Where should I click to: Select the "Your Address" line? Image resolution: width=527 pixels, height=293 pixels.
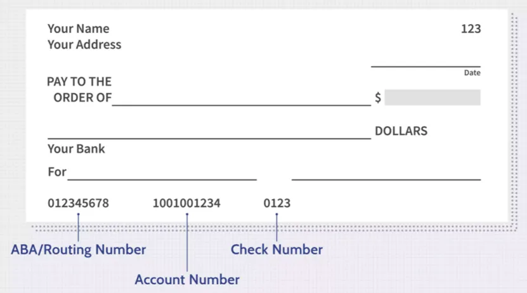tap(84, 45)
